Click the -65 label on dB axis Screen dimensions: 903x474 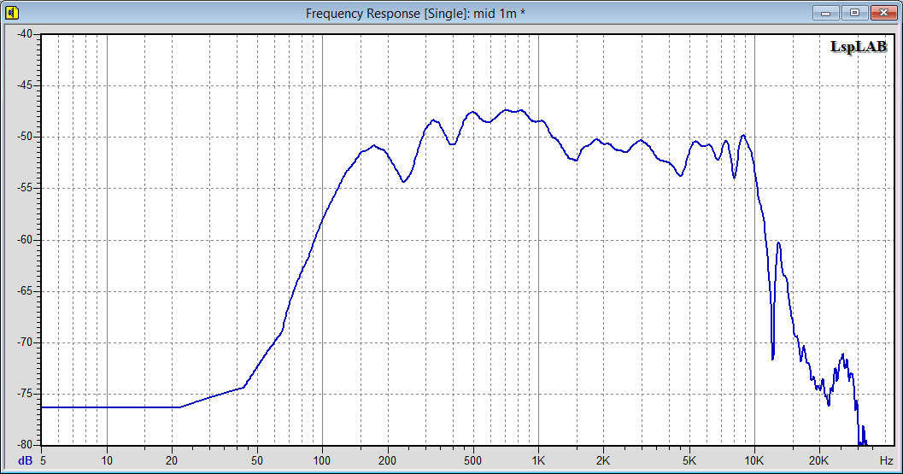(25, 291)
